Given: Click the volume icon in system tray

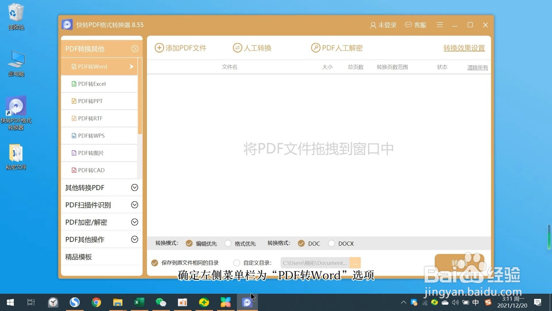Looking at the screenshot, I should [455, 303].
